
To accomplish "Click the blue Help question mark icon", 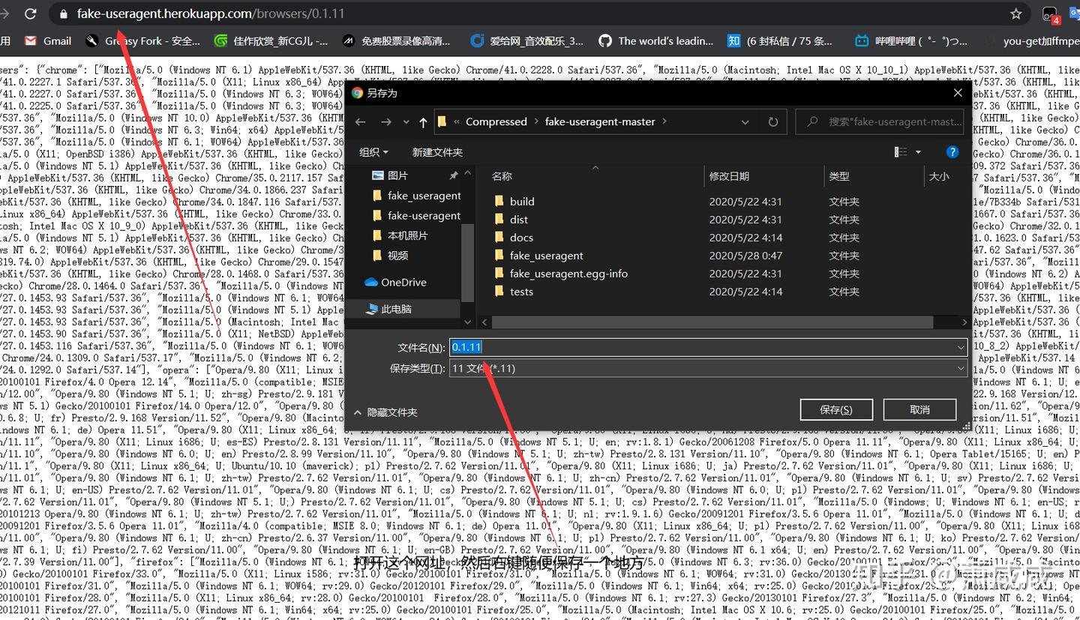I will pos(952,151).
